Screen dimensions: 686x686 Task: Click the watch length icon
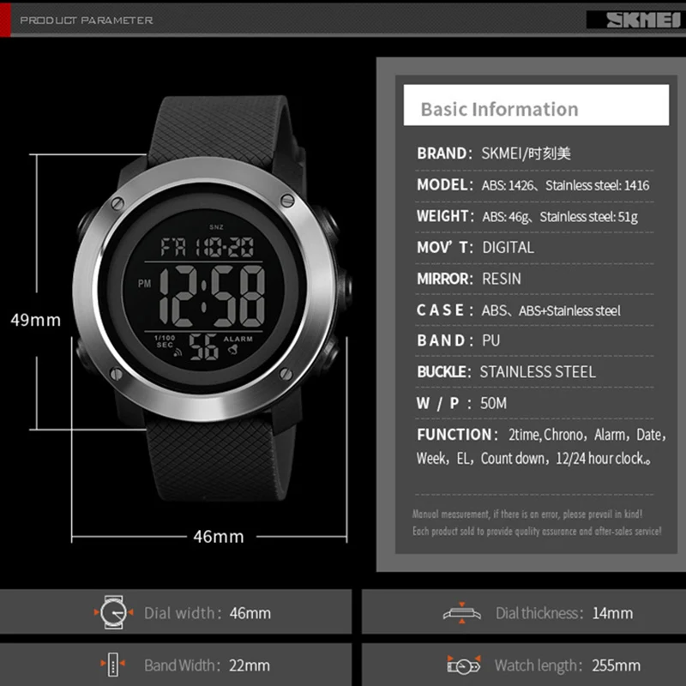point(464,665)
